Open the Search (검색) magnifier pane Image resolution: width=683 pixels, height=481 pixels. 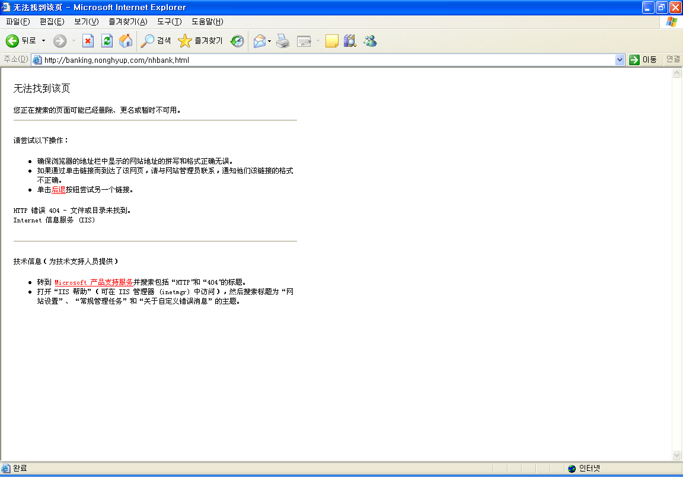[x=156, y=41]
